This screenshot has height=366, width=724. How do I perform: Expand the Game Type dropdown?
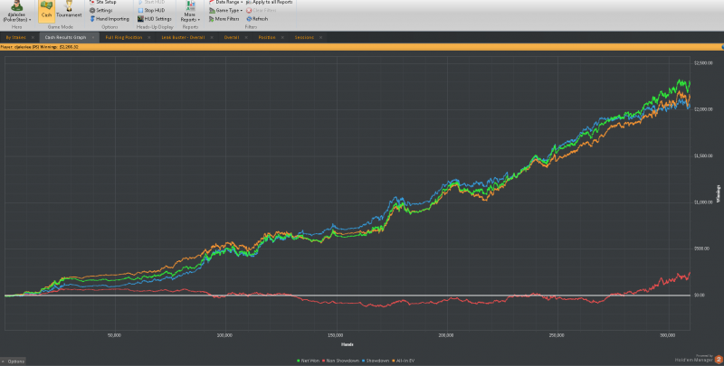(x=228, y=10)
